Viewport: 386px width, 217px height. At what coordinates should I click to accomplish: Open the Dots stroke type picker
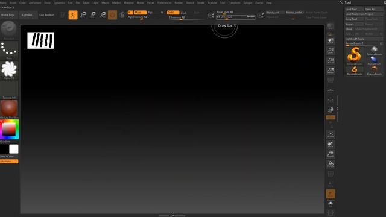[9, 50]
